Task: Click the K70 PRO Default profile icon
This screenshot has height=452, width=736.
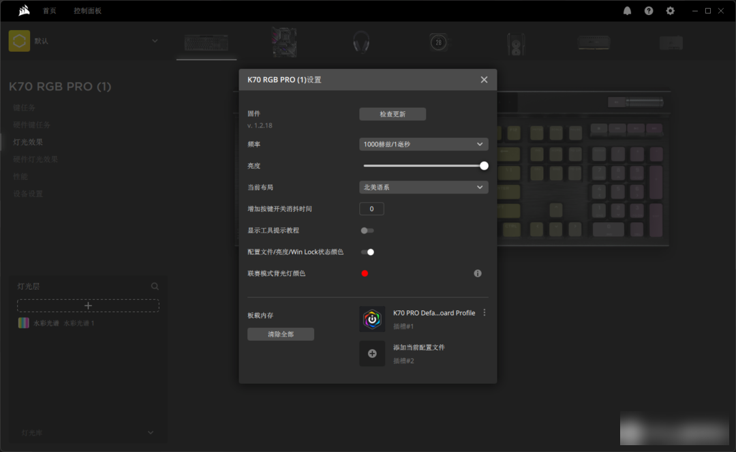Action: (372, 319)
